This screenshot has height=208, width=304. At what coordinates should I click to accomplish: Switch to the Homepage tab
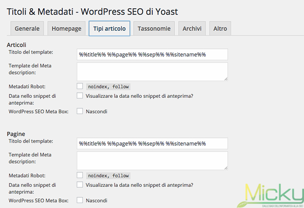tap(66, 29)
